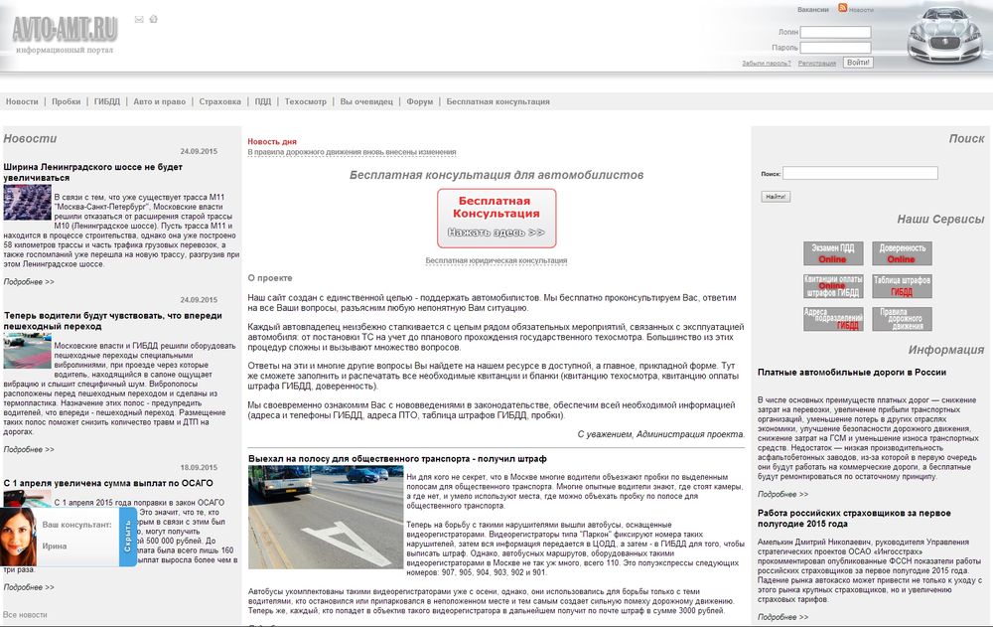Open headline about ОСАГО payouts
Image resolution: width=993 pixels, height=627 pixels.
(x=108, y=483)
